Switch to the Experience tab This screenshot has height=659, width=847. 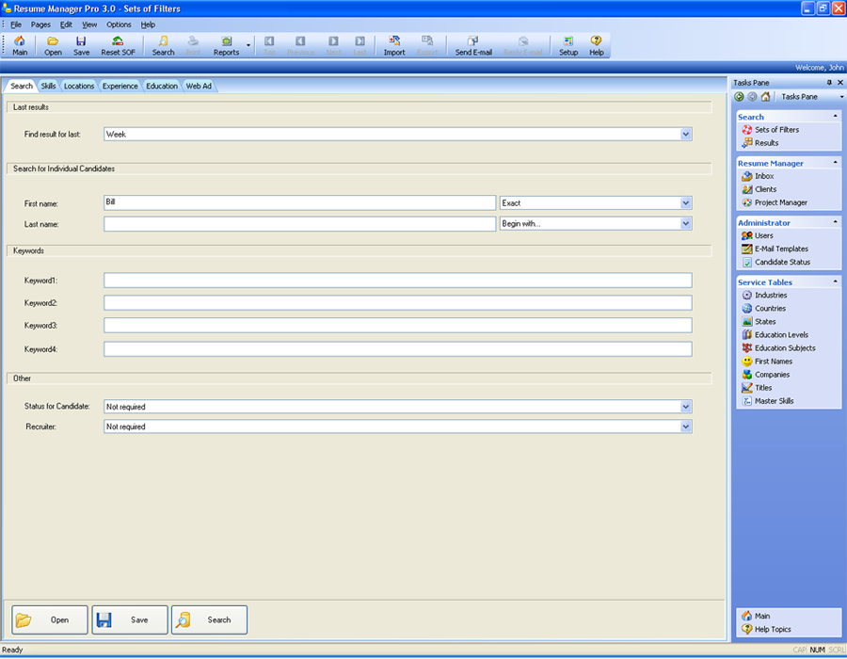(x=120, y=86)
